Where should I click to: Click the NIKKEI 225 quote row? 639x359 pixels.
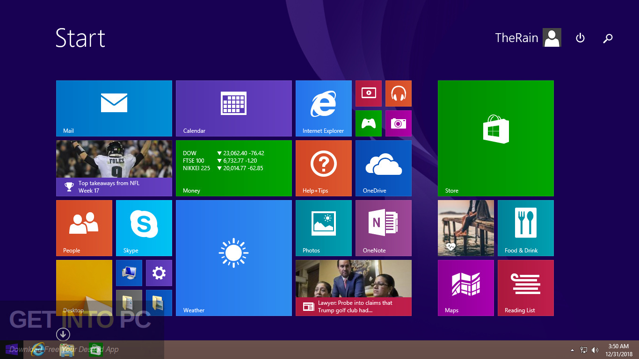tap(223, 168)
